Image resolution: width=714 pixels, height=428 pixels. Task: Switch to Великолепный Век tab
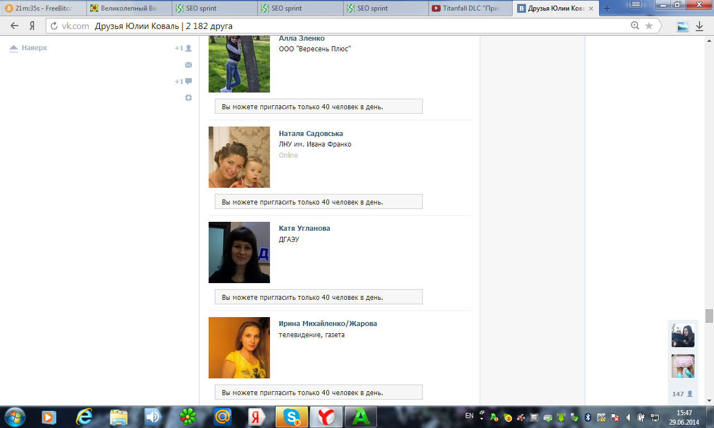pos(129,8)
